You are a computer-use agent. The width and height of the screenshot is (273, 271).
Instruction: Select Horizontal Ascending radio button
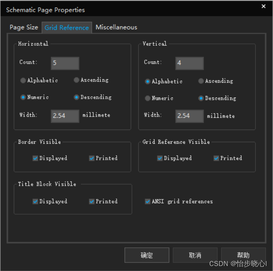pos(77,80)
